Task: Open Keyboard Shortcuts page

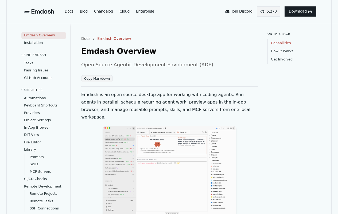Action: tap(41, 105)
